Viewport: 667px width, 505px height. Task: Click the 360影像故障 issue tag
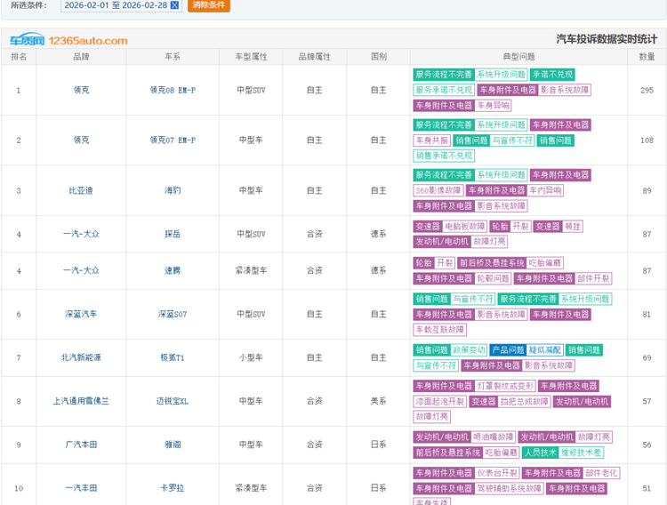438,190
